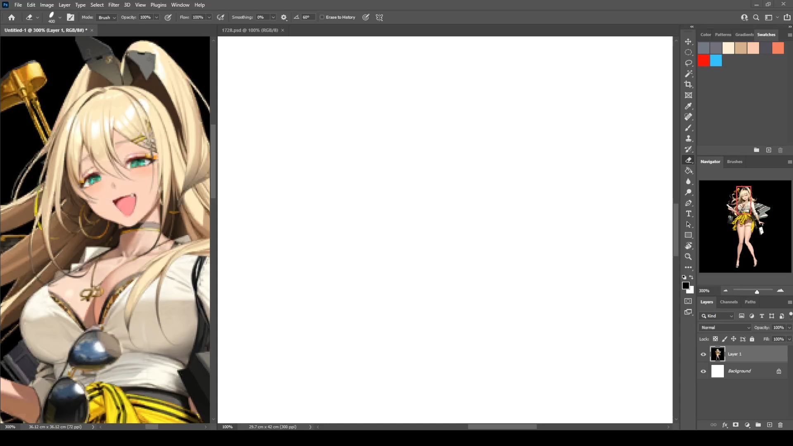The width and height of the screenshot is (793, 446).
Task: Select the Frame tool
Action: (688, 95)
